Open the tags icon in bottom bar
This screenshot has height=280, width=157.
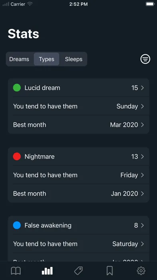(x=78, y=271)
